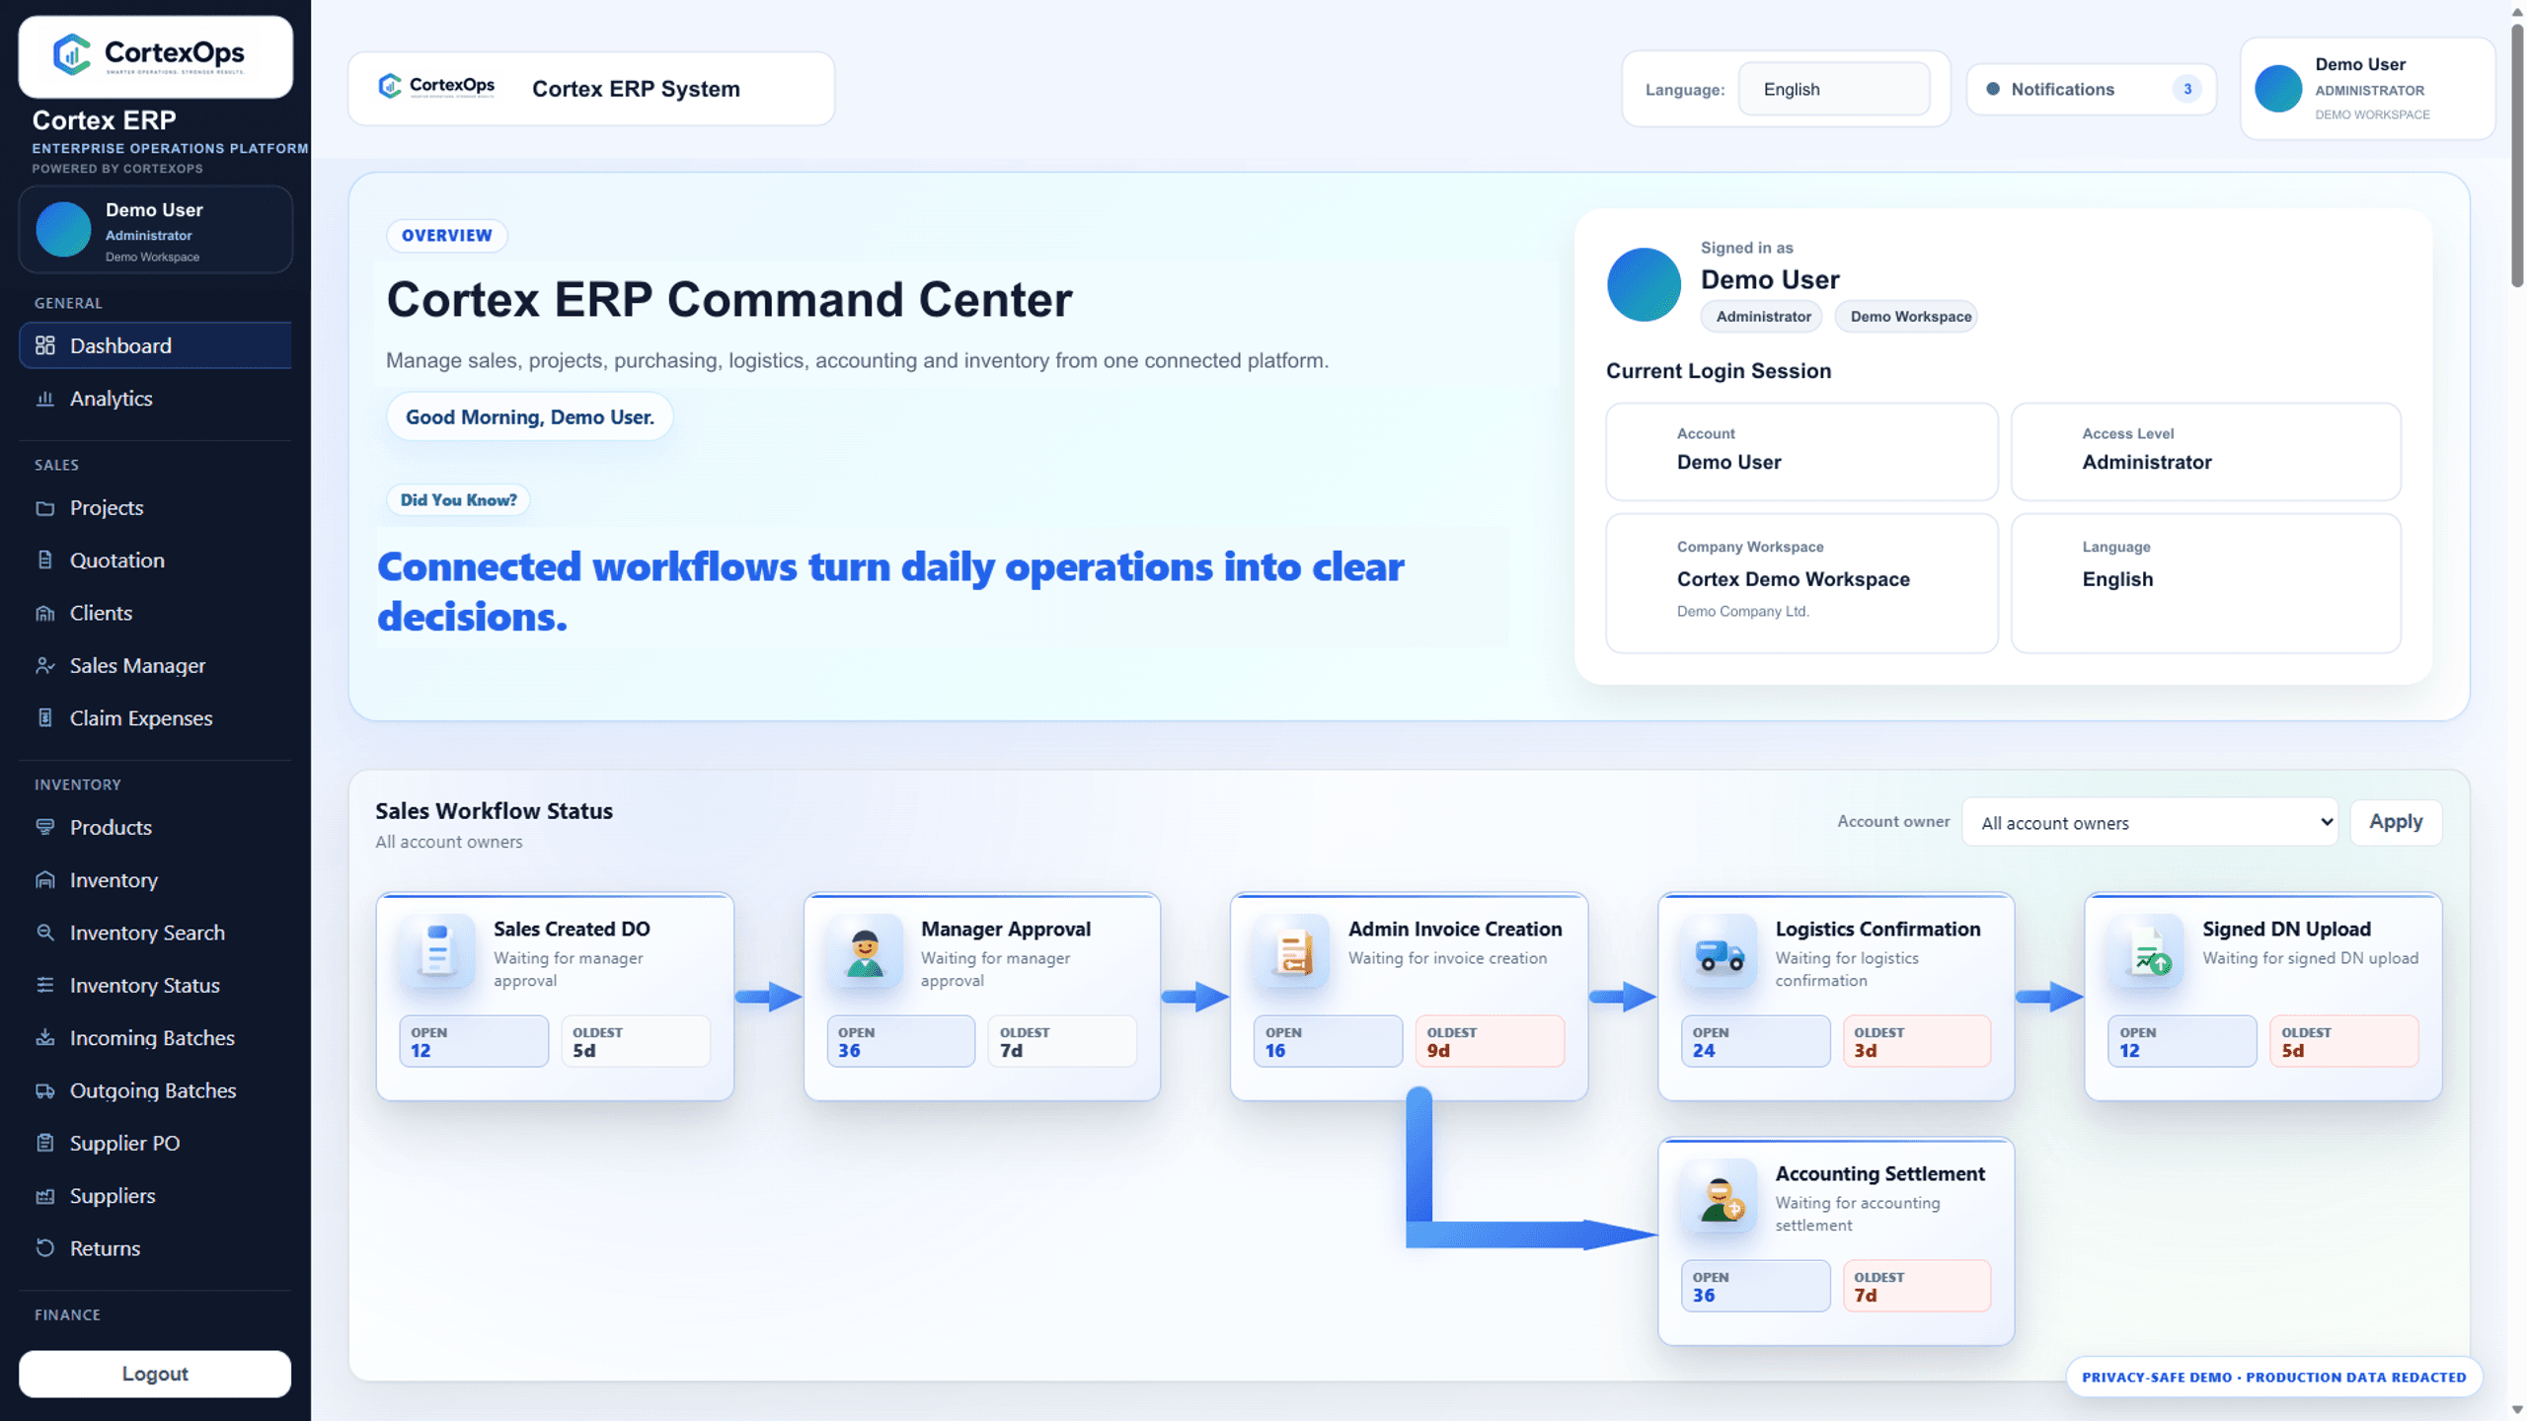Click the Inventory warehouse icon
2527x1421 pixels.
pyautogui.click(x=45, y=880)
